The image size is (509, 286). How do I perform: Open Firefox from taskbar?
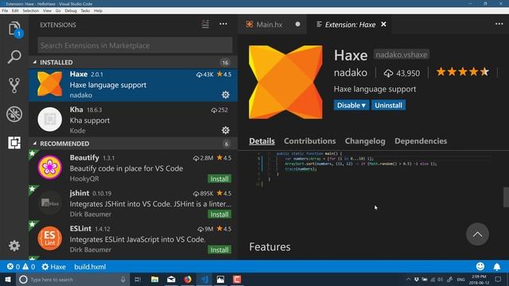coord(188,279)
